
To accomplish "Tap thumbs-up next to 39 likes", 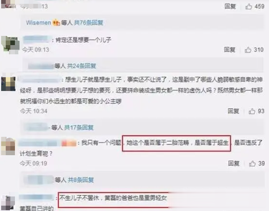I will [x=252, y=164].
